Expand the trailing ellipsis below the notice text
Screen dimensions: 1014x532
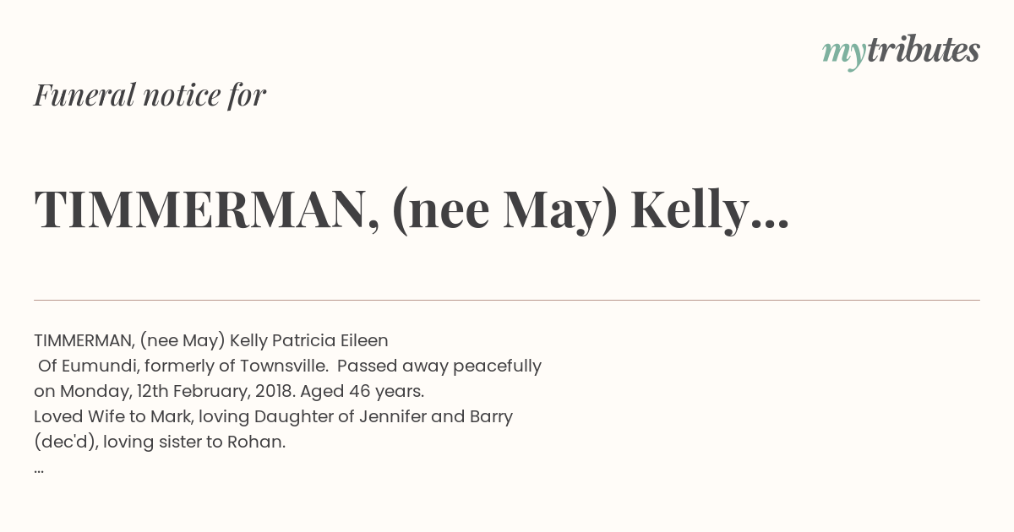[39, 470]
